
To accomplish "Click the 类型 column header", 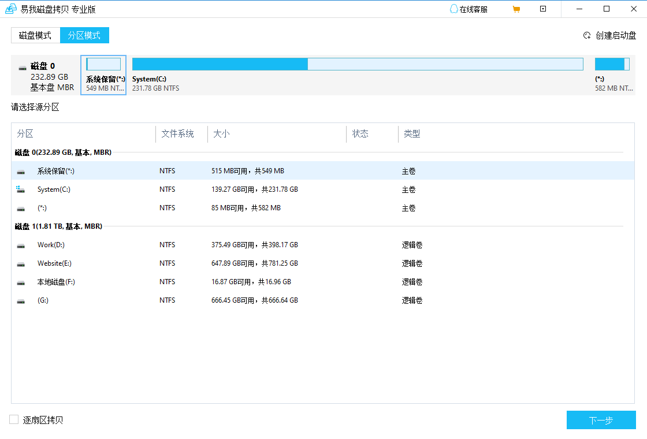I will click(x=412, y=133).
